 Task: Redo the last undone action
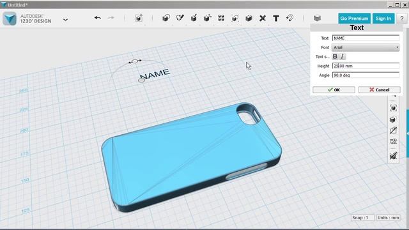pos(111,18)
